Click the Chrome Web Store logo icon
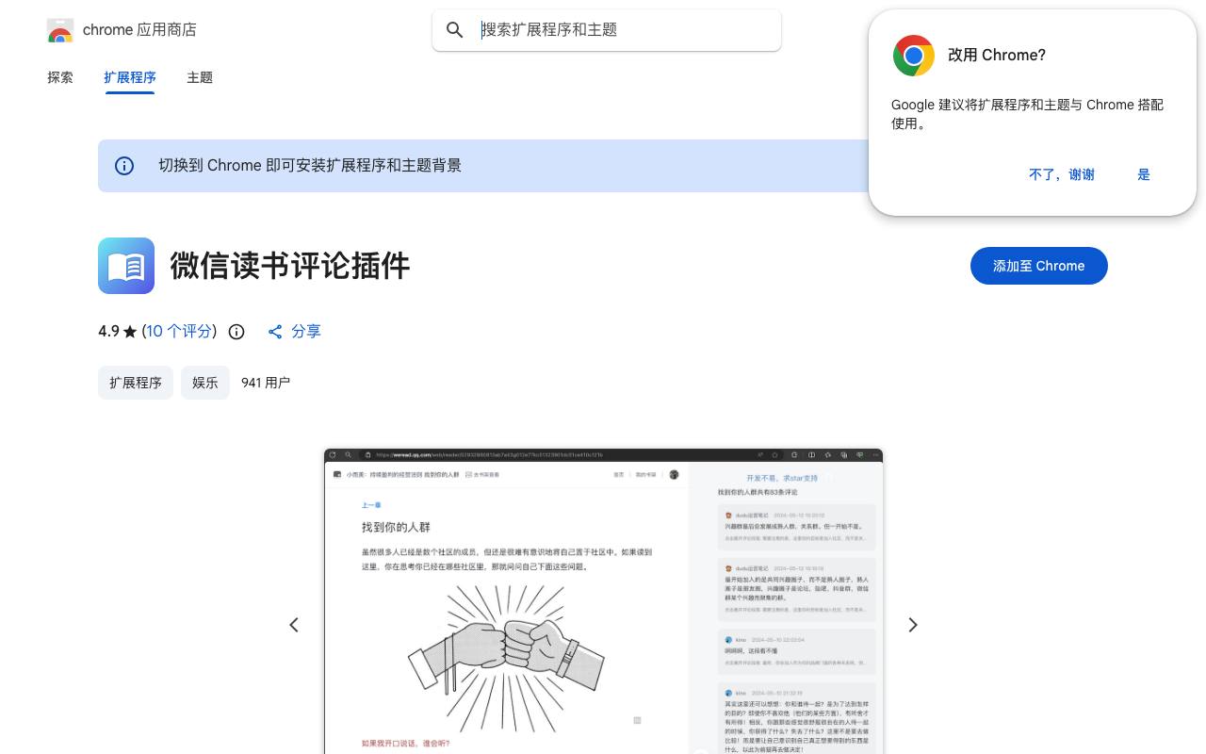1206x754 pixels. pyautogui.click(x=60, y=30)
